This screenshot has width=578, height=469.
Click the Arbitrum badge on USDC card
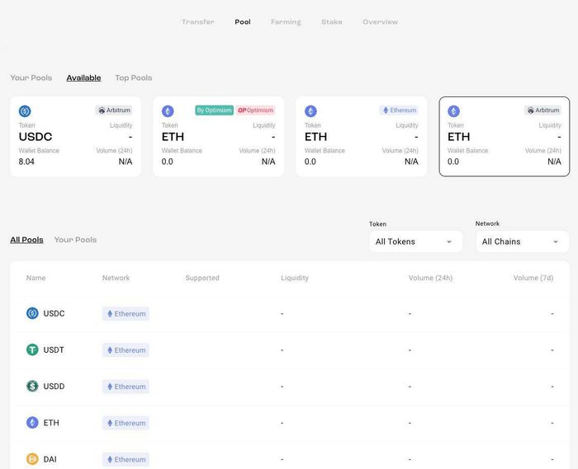tap(114, 110)
